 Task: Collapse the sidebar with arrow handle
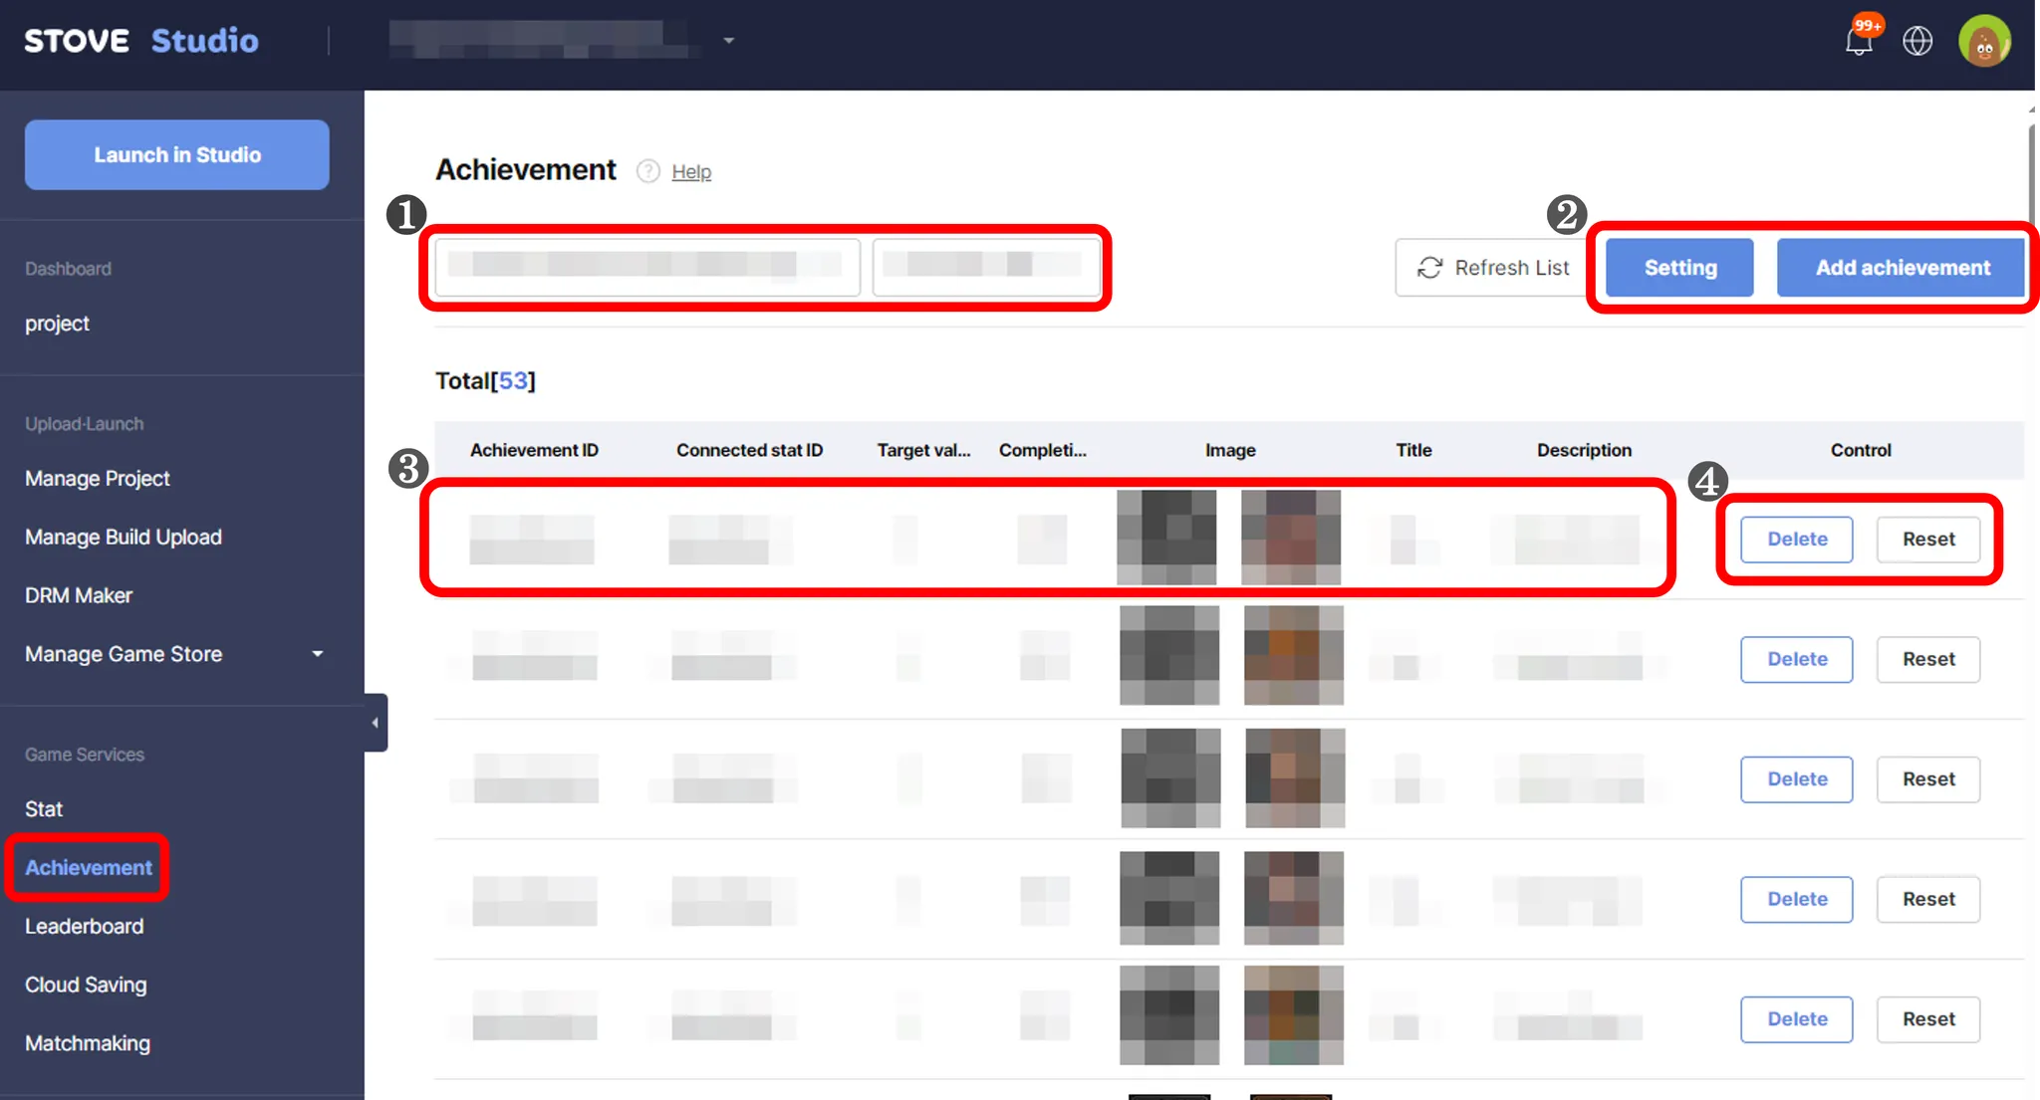point(376,723)
